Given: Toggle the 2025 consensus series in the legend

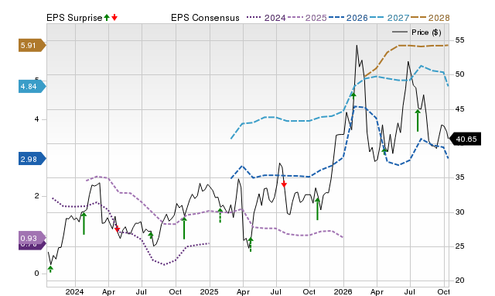Looking at the screenshot, I should [307, 18].
